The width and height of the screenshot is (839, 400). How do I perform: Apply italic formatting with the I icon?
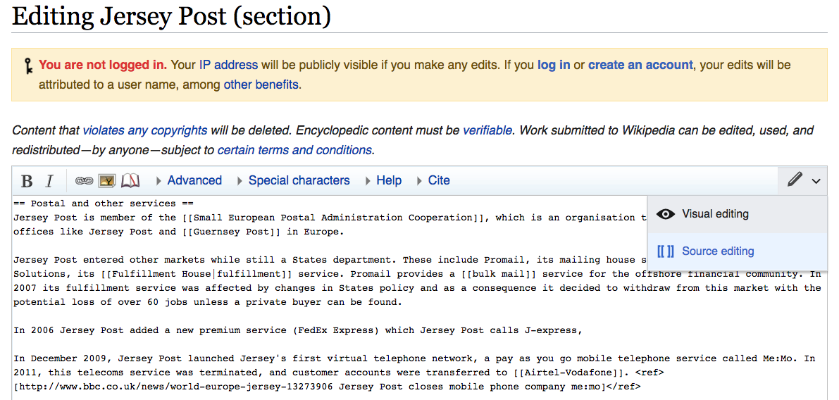pos(49,181)
